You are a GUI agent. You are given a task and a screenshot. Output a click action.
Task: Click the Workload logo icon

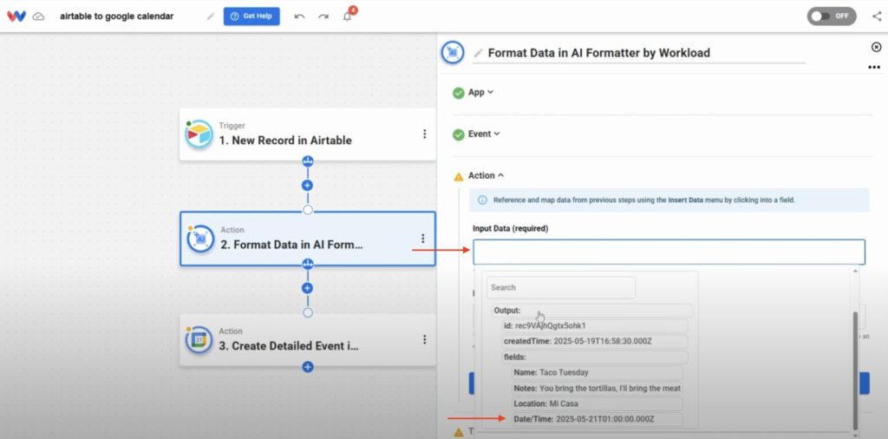tap(16, 16)
